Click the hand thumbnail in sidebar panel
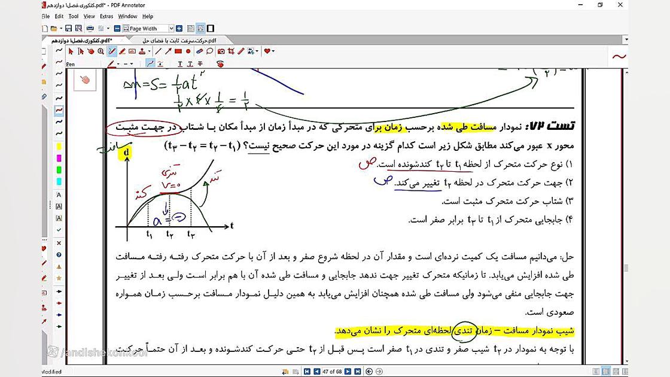The image size is (670, 377). [84, 80]
